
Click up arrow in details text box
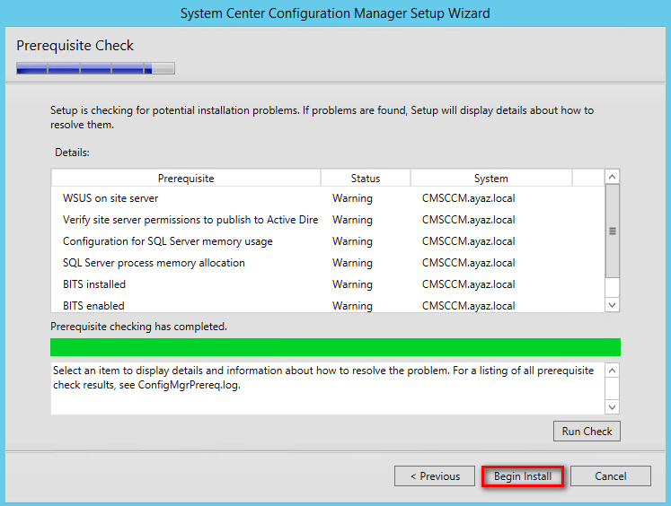point(613,371)
